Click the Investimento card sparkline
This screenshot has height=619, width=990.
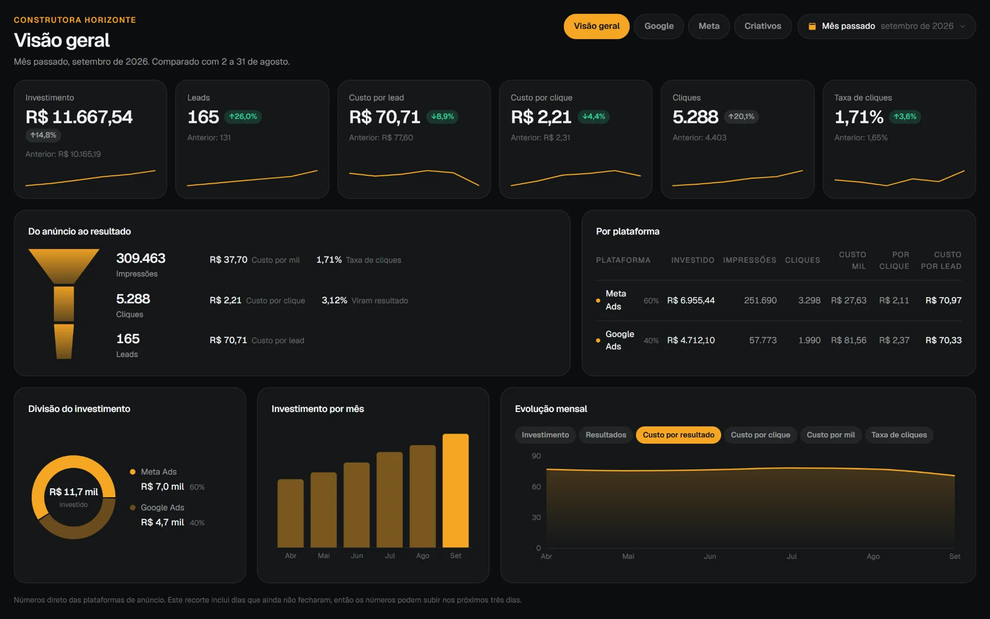point(91,178)
